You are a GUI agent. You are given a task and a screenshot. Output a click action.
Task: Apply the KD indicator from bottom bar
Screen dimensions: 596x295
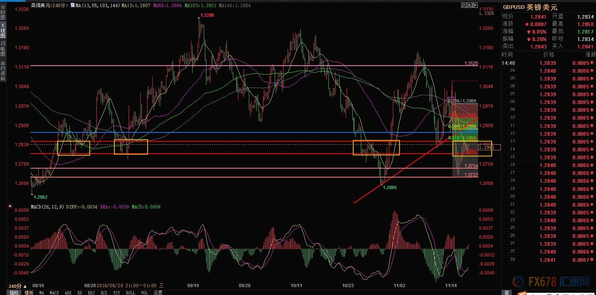tap(79, 293)
